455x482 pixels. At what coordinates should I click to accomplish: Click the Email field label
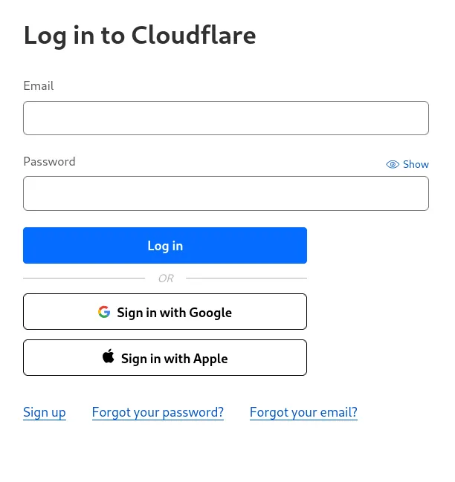pyautogui.click(x=39, y=85)
